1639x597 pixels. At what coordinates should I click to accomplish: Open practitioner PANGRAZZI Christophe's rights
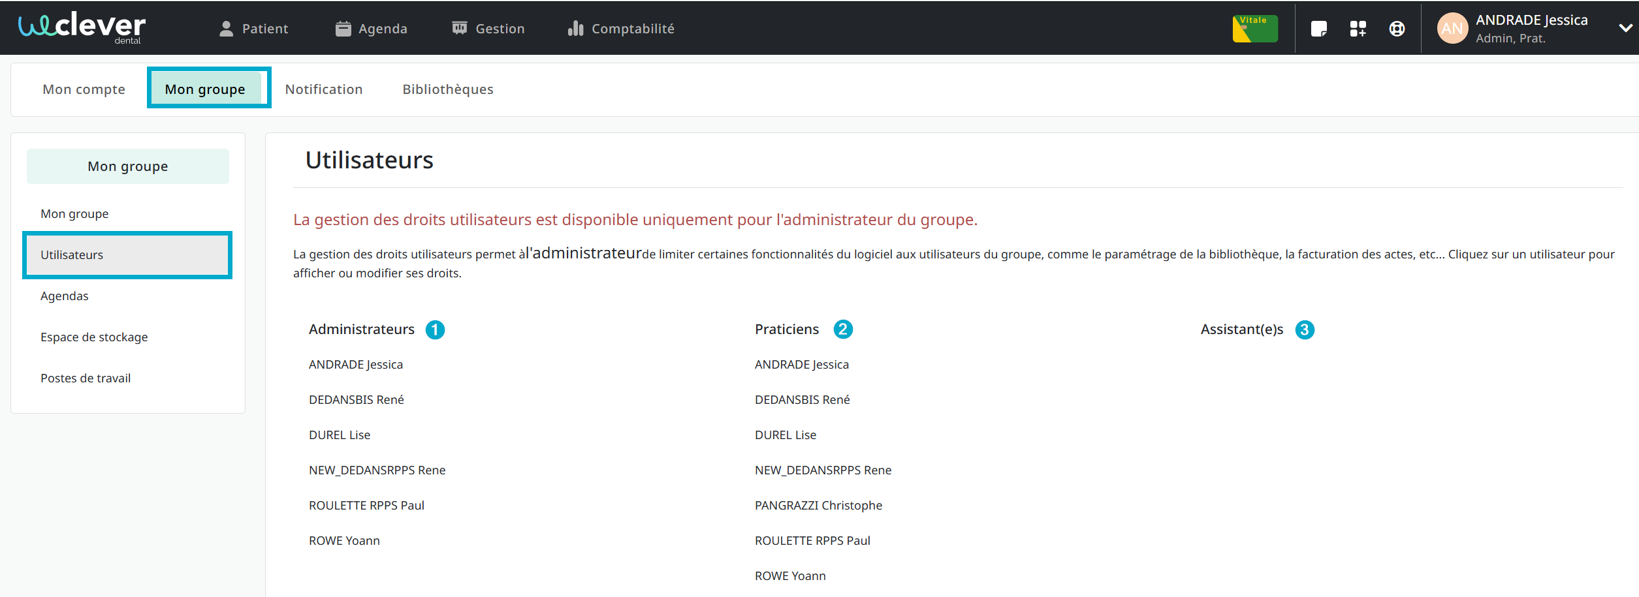point(818,506)
